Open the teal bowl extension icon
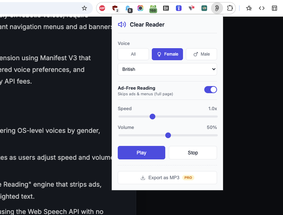 [204, 8]
